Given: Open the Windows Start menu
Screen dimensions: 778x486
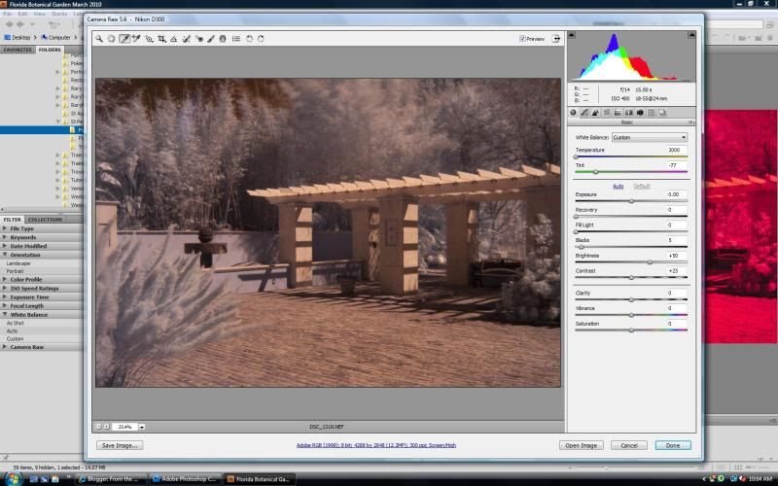Looking at the screenshot, I should coord(13,479).
